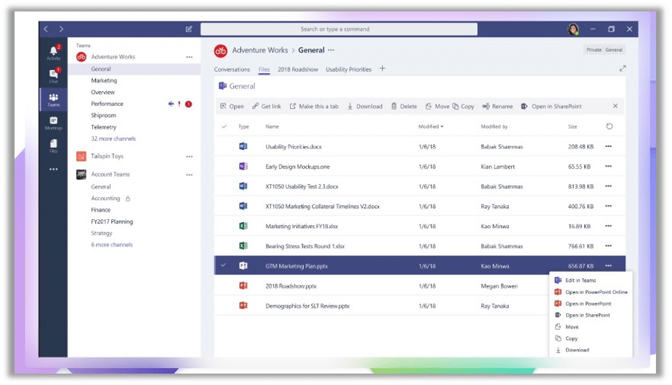Open the Chat icon in sidebar
The height and width of the screenshot is (385, 672).
coord(53,75)
